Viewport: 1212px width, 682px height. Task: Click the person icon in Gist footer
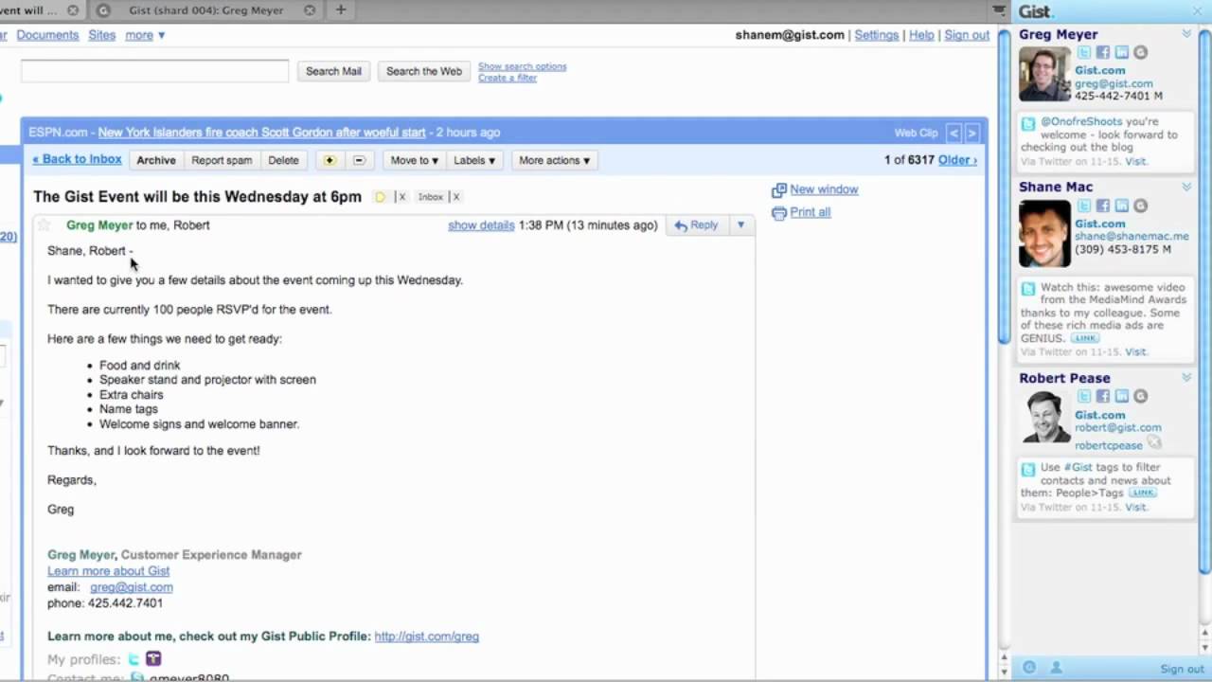pos(1056,668)
